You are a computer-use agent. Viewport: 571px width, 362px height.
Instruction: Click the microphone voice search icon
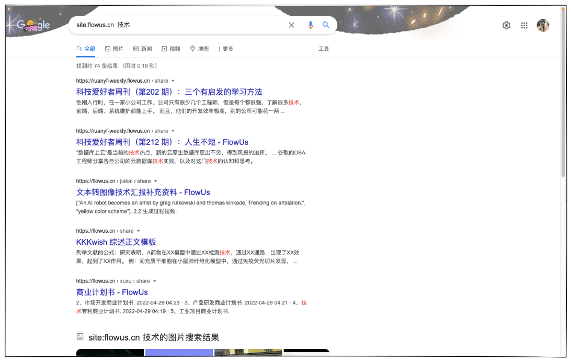pos(311,25)
